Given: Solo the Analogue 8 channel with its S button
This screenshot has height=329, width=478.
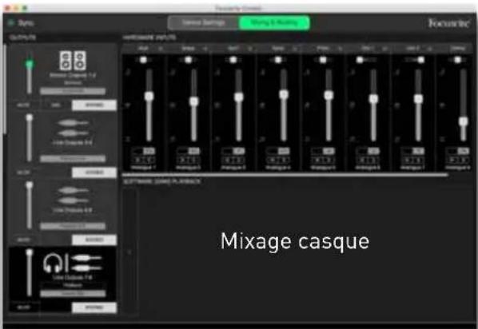Looking at the screenshot, I should (464, 160).
